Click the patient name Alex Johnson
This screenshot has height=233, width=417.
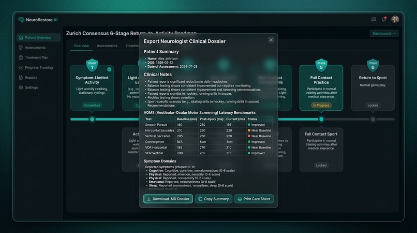tap(168, 59)
